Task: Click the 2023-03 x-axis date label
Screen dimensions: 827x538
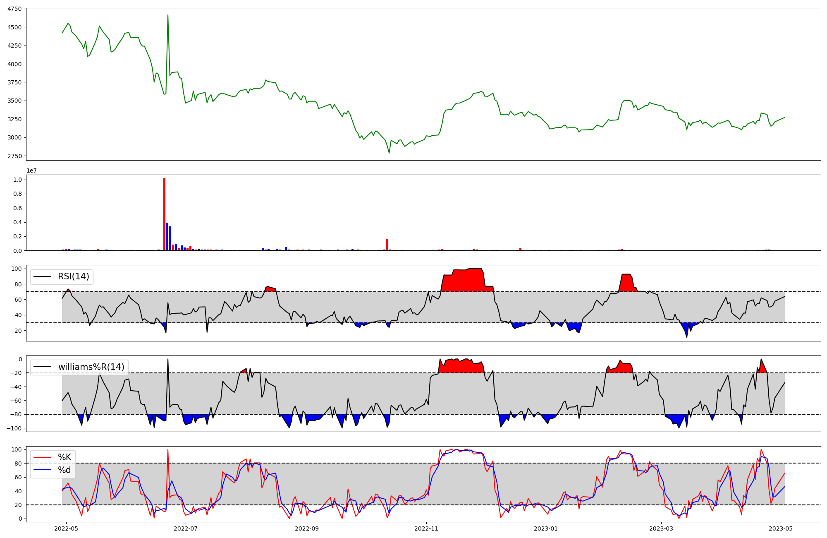Action: pos(661,528)
